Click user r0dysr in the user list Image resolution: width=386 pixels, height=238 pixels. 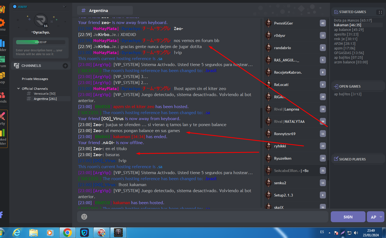pos(280,35)
